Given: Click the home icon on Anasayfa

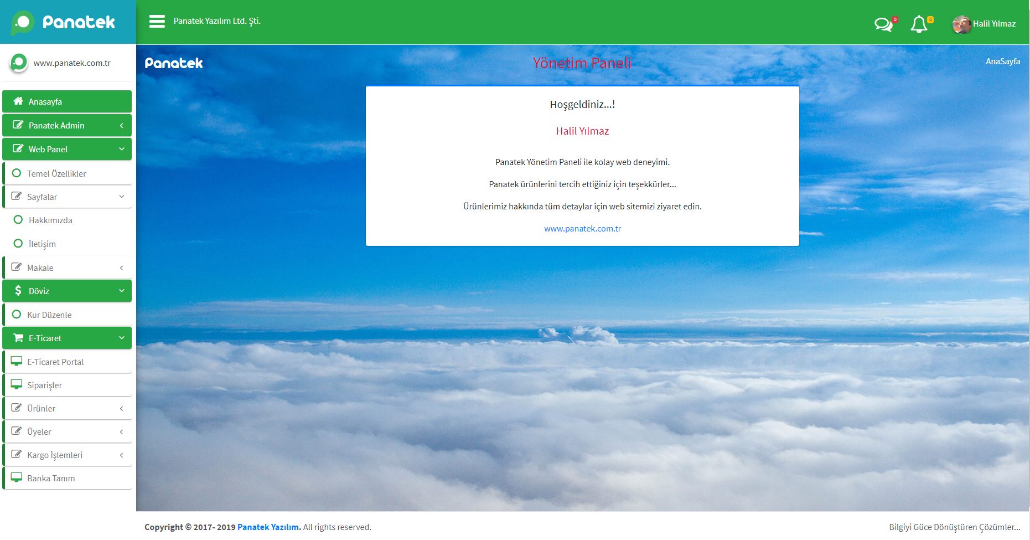Looking at the screenshot, I should (18, 101).
